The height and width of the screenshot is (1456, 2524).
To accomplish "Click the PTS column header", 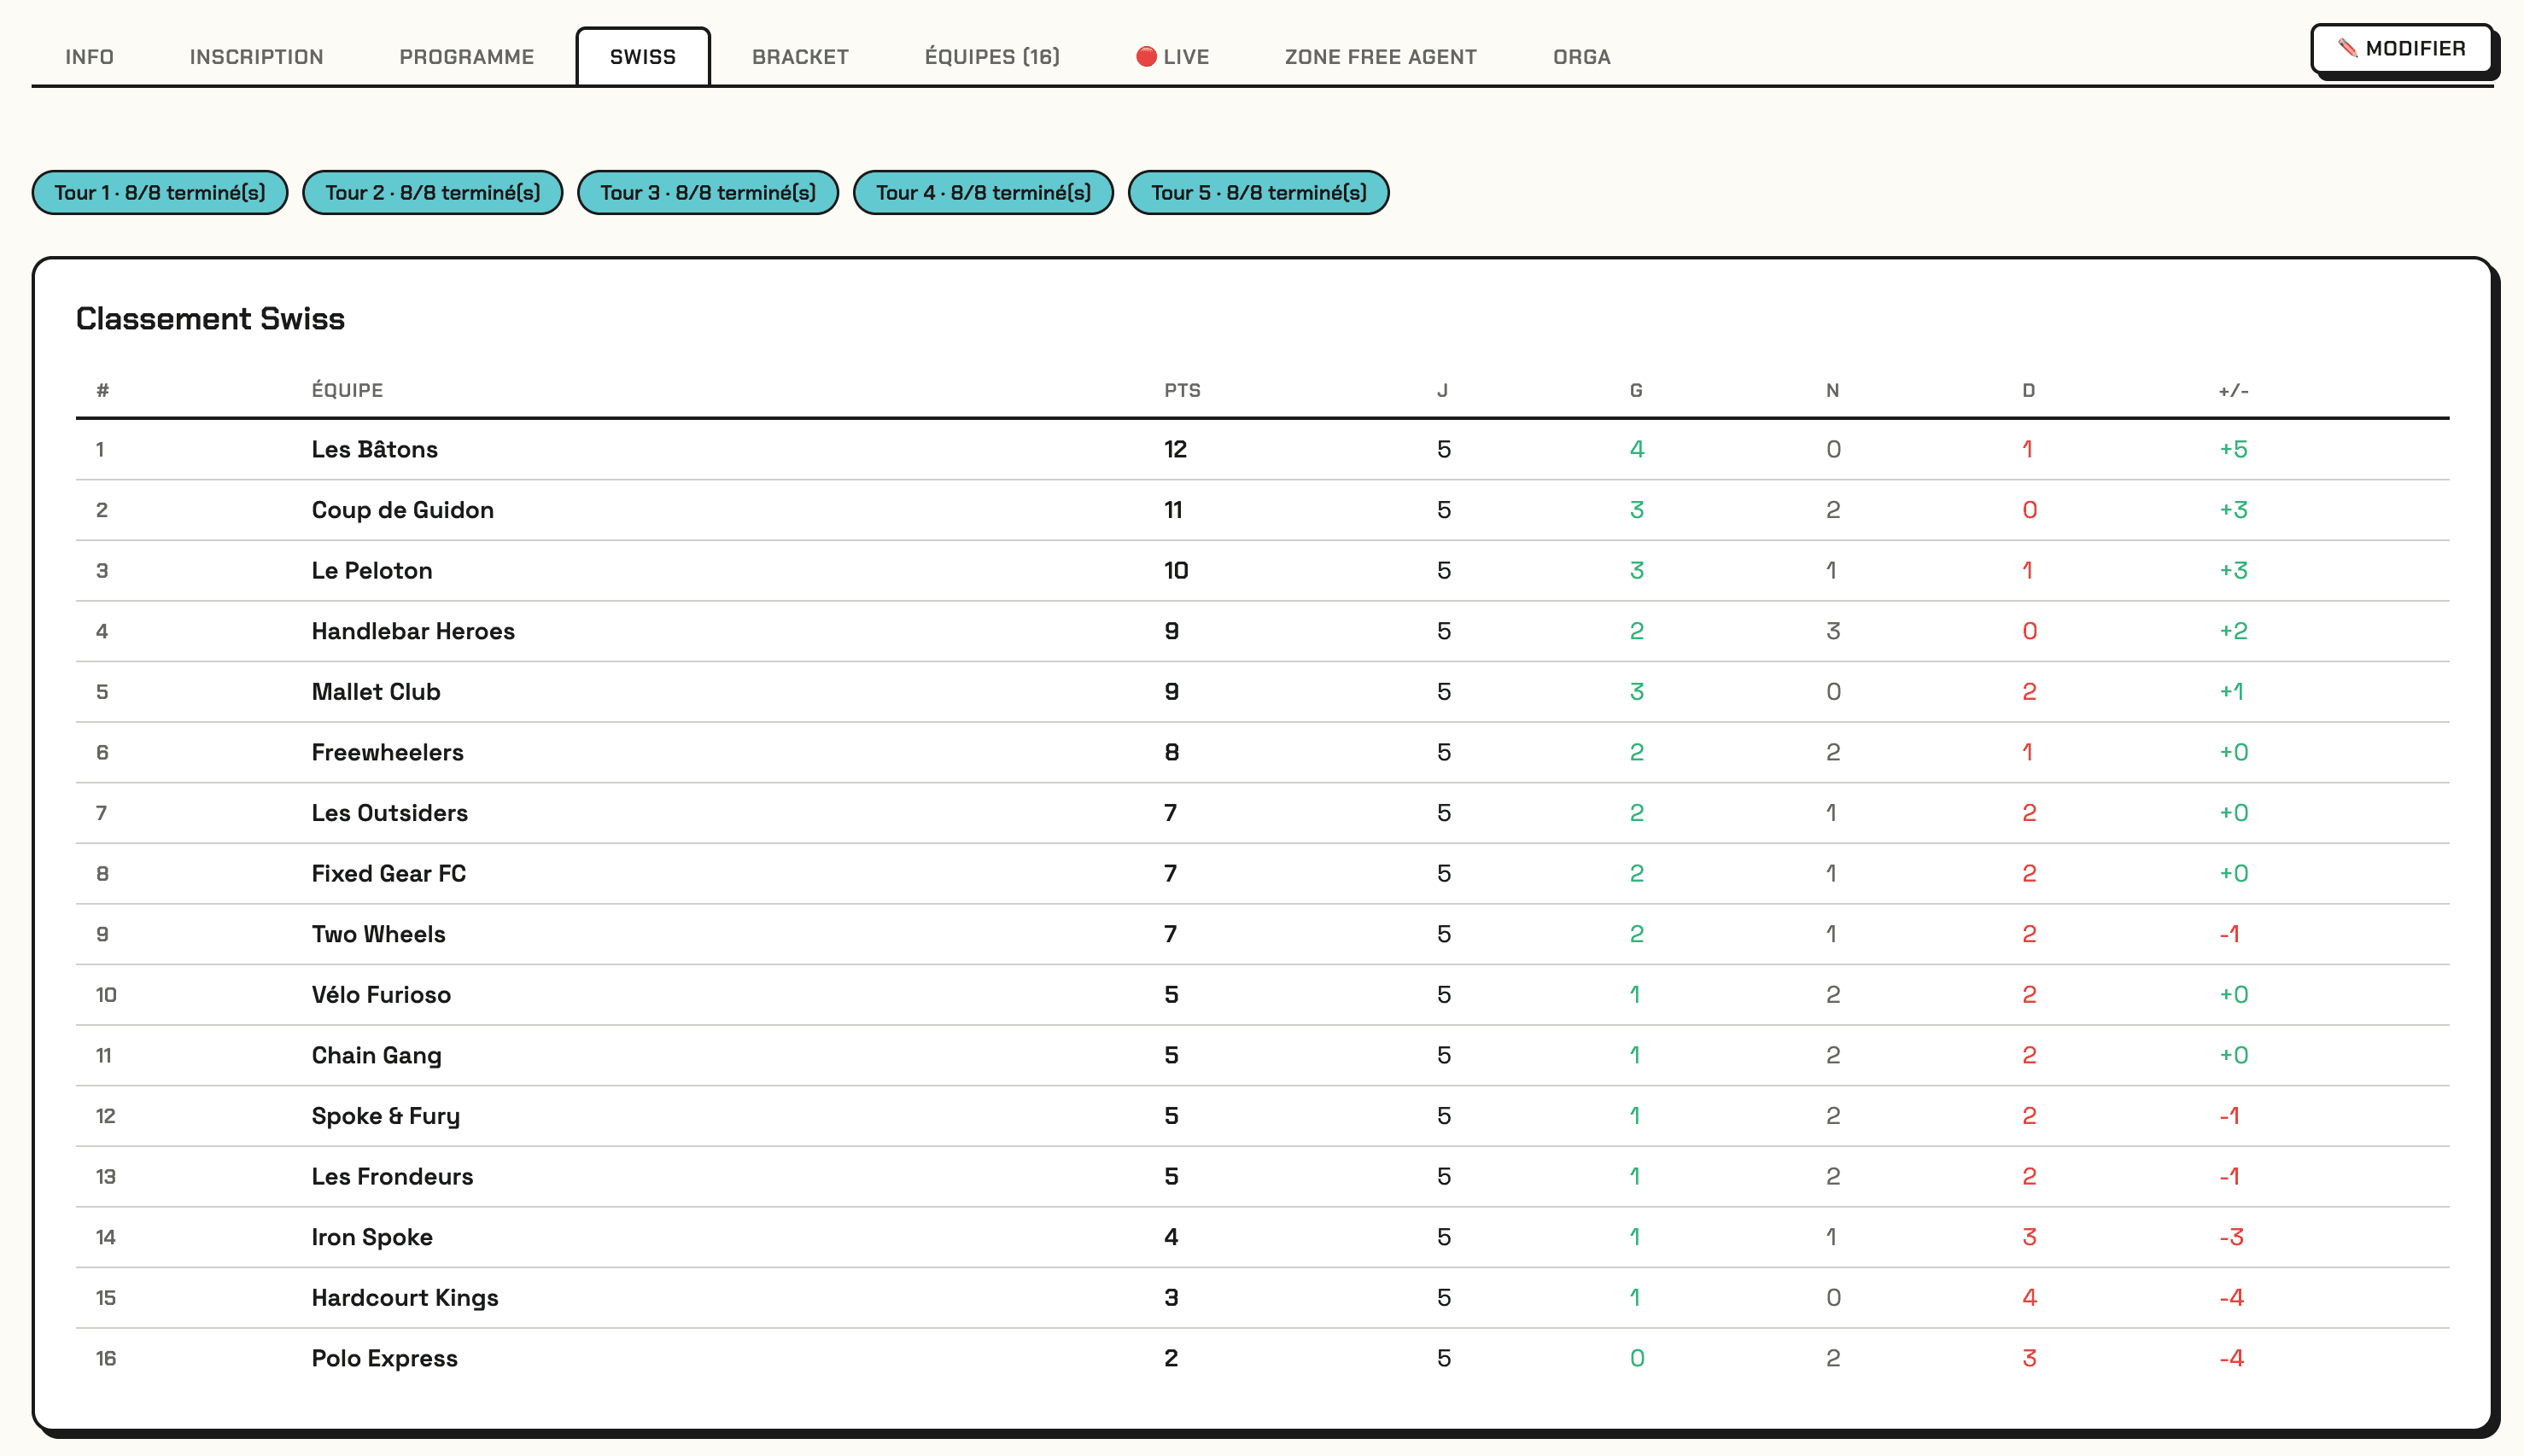I will point(1182,390).
